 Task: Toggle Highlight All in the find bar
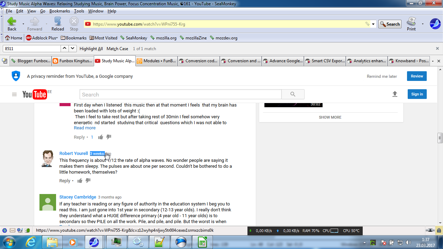click(91, 49)
